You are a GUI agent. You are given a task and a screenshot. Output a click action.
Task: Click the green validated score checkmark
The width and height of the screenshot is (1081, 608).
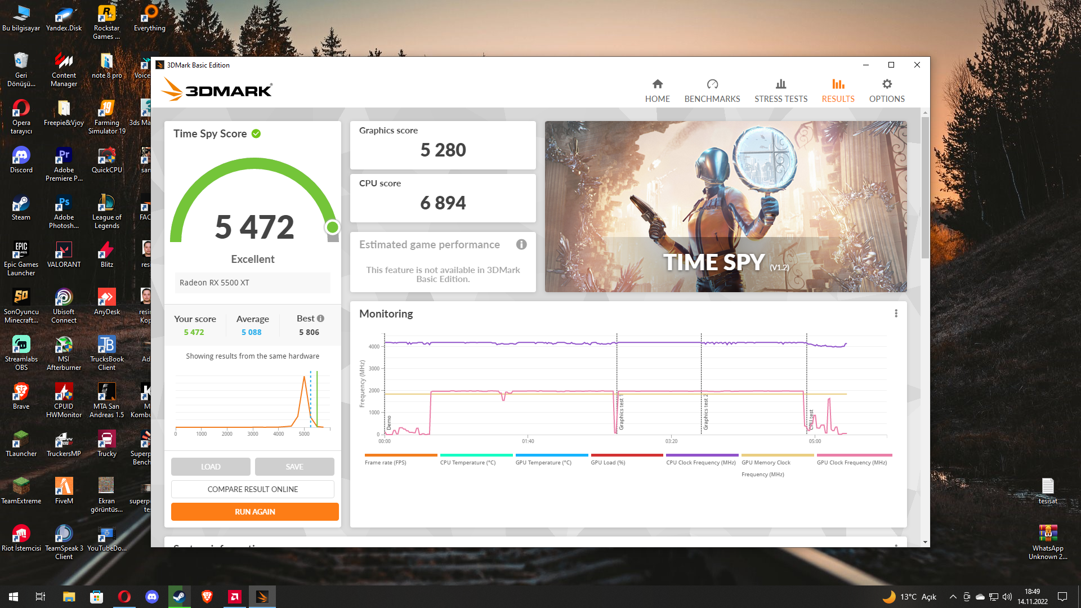(256, 133)
